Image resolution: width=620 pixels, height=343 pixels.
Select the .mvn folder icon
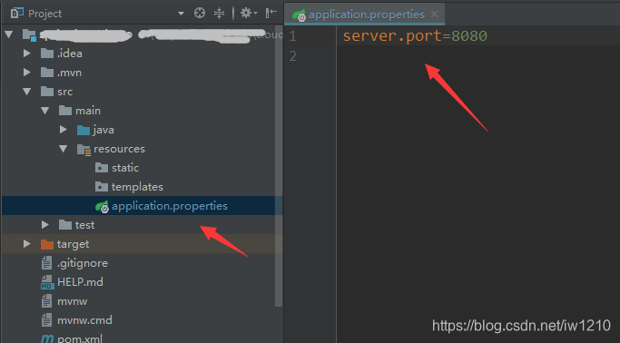click(47, 73)
